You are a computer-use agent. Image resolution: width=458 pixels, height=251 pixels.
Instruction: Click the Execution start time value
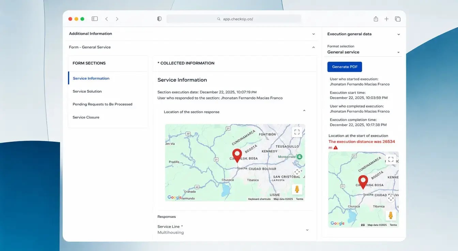click(x=358, y=98)
